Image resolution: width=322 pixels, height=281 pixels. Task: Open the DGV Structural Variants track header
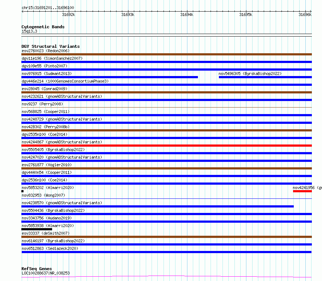51,46
